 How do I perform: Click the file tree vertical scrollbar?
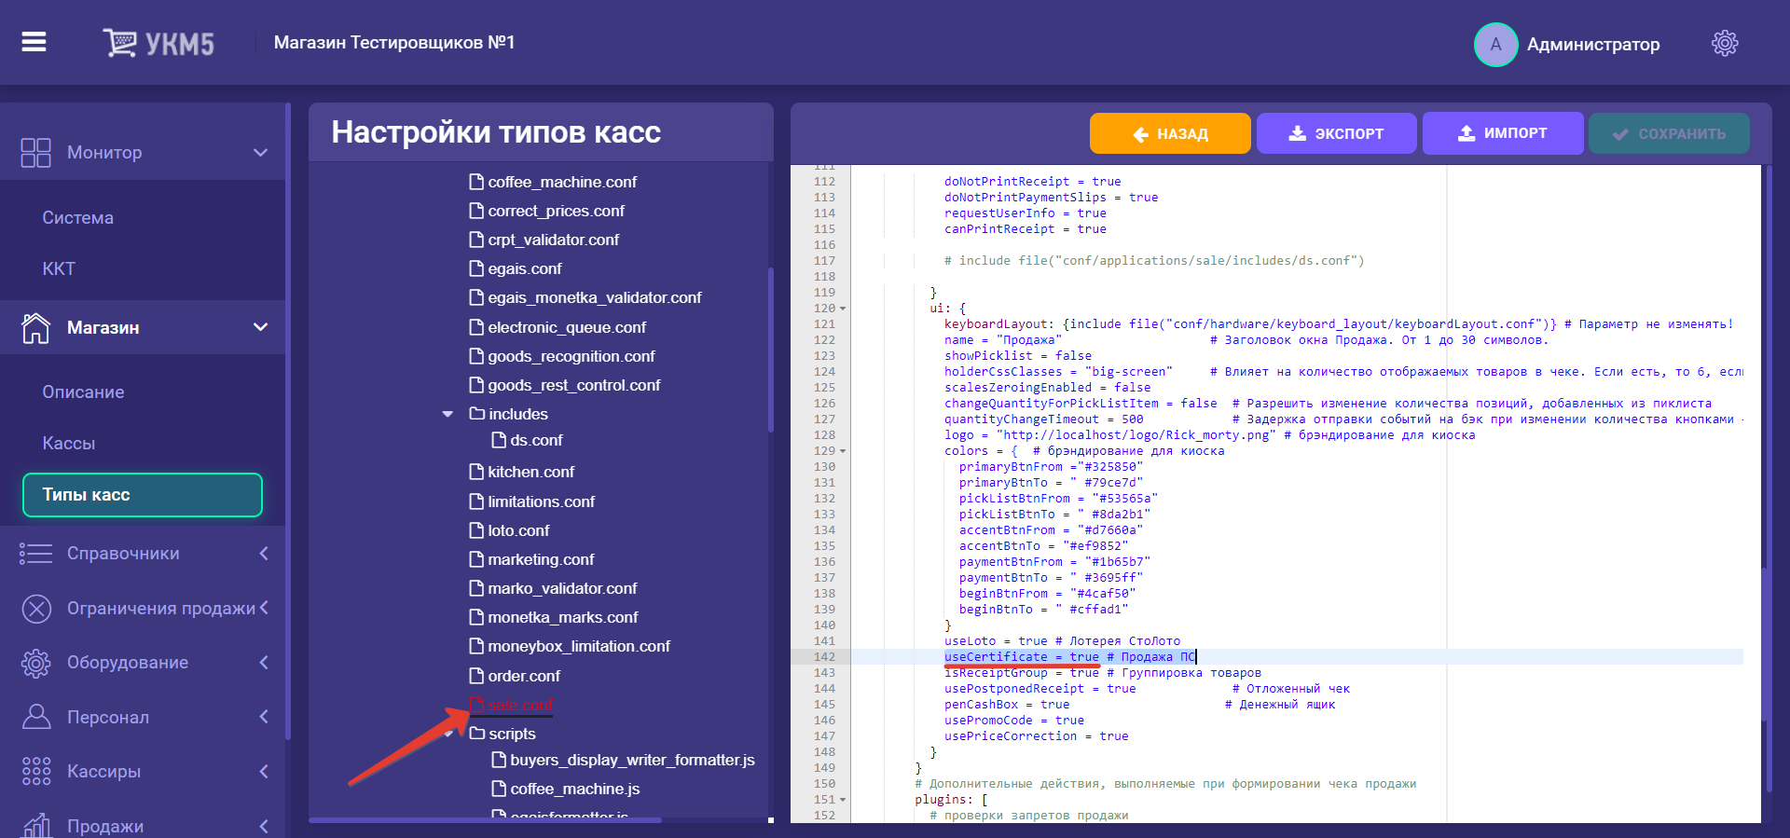point(770,350)
